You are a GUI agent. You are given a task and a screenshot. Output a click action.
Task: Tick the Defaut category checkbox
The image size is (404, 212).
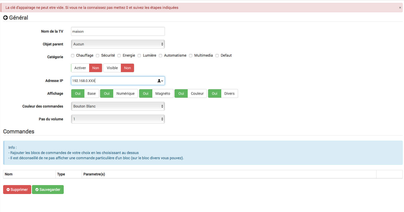[217, 56]
